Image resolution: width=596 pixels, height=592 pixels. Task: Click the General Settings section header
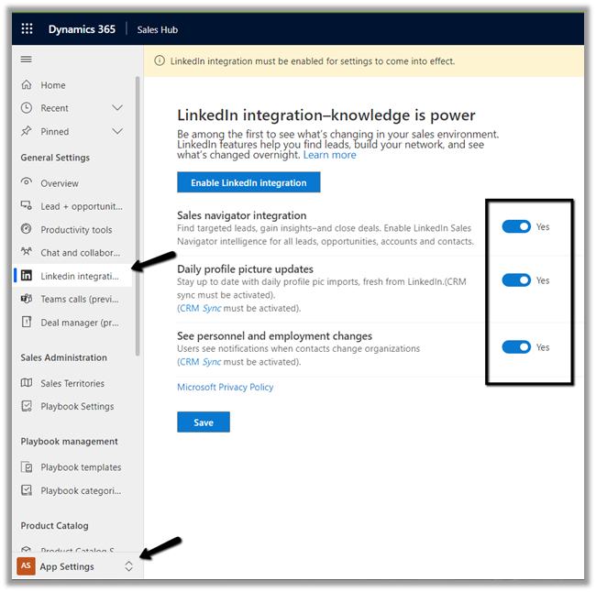pos(55,158)
